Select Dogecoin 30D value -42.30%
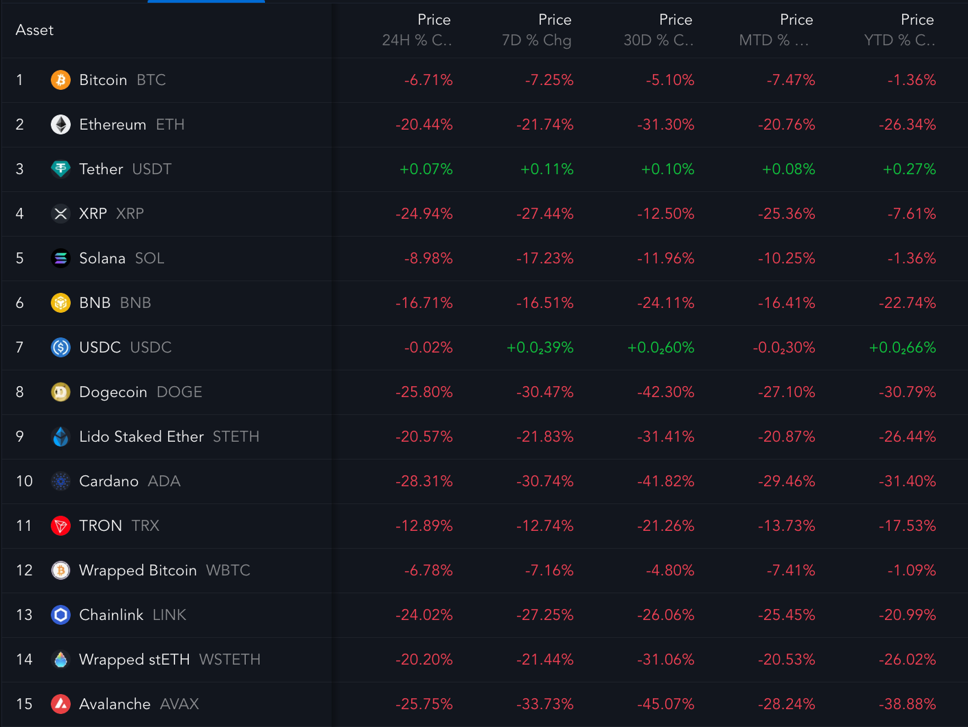The height and width of the screenshot is (727, 968). (x=665, y=392)
